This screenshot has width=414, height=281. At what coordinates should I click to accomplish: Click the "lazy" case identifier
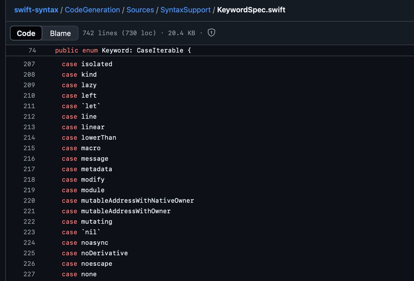coord(89,85)
